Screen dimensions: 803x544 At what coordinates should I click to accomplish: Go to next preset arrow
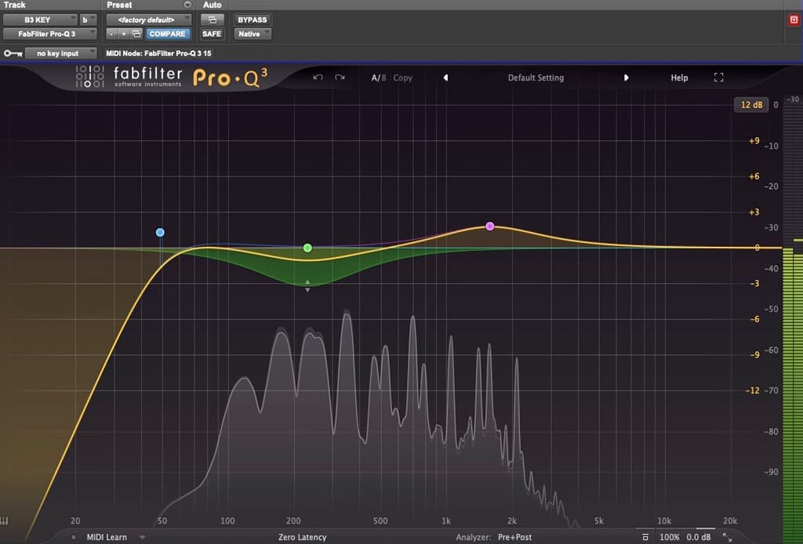tap(626, 78)
